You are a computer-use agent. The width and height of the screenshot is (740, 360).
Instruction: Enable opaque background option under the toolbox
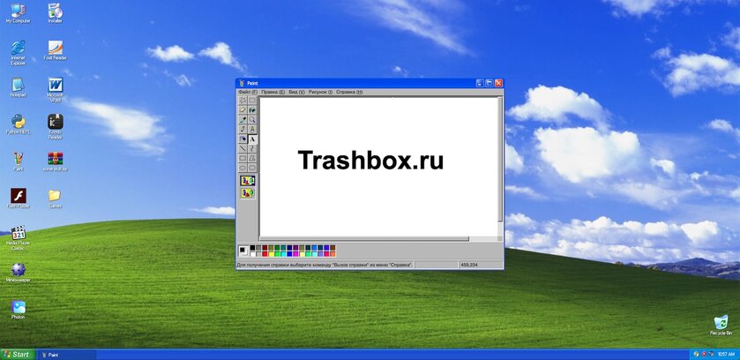coord(248,181)
